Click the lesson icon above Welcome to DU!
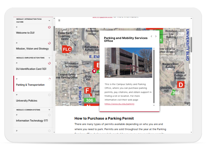 (x=17, y=27)
